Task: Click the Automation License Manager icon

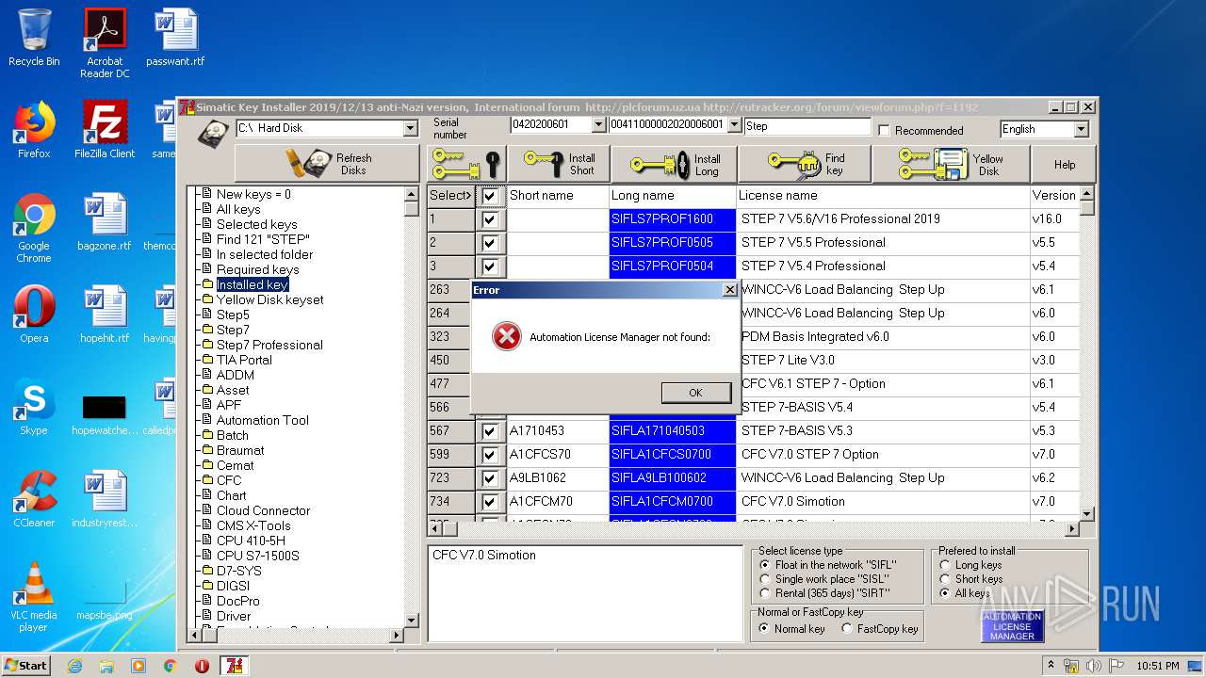Action: pyautogui.click(x=1012, y=626)
